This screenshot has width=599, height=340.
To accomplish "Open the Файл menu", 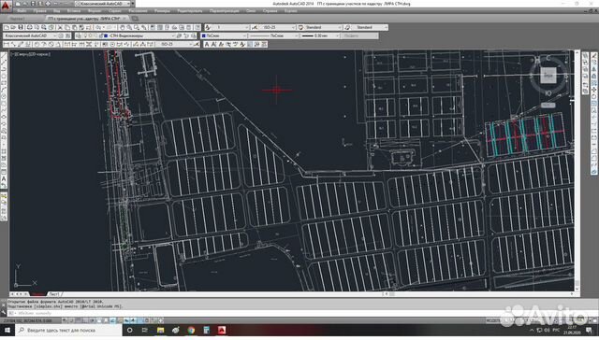I will tap(22, 11).
